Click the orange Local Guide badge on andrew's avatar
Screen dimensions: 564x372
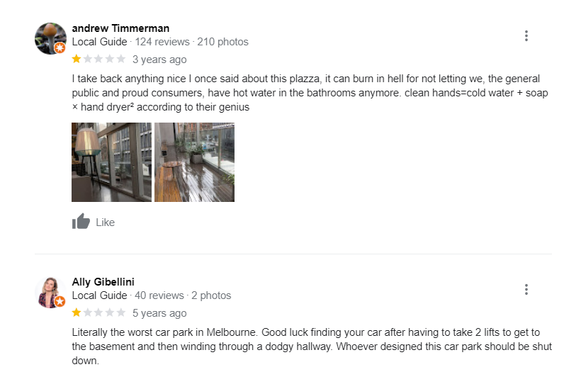[60, 47]
